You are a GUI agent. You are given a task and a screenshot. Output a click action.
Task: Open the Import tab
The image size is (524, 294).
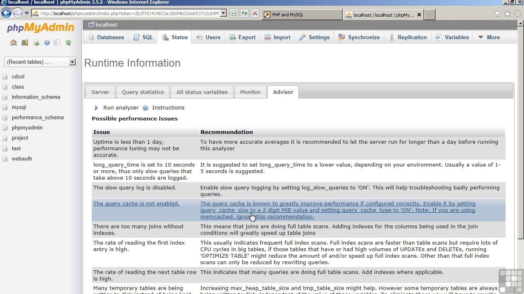[277, 37]
